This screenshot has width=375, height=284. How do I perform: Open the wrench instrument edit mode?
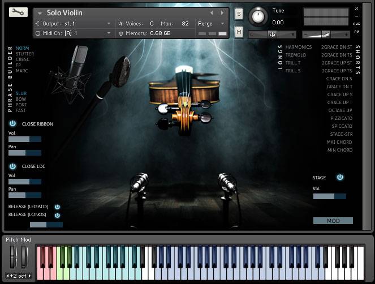tap(18, 12)
